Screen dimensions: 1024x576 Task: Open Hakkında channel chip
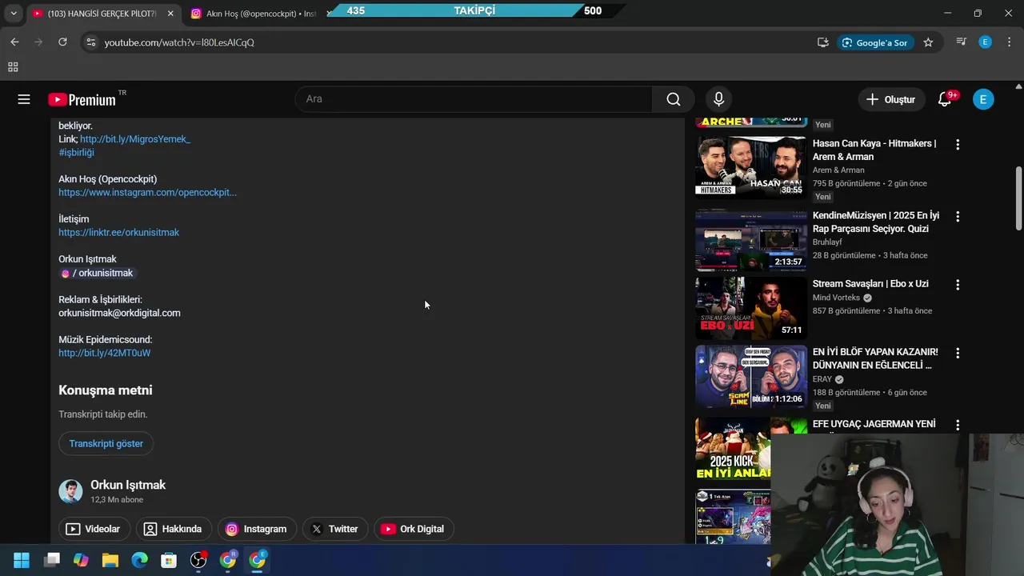pyautogui.click(x=173, y=529)
